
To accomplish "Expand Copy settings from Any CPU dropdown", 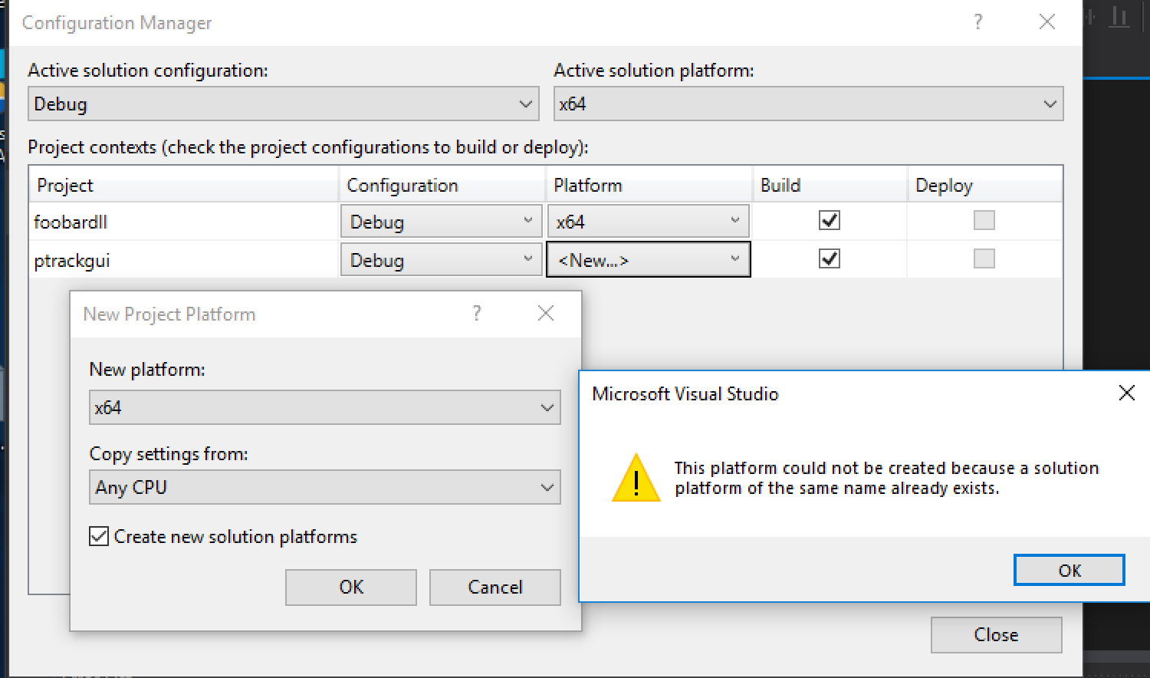I will click(325, 487).
